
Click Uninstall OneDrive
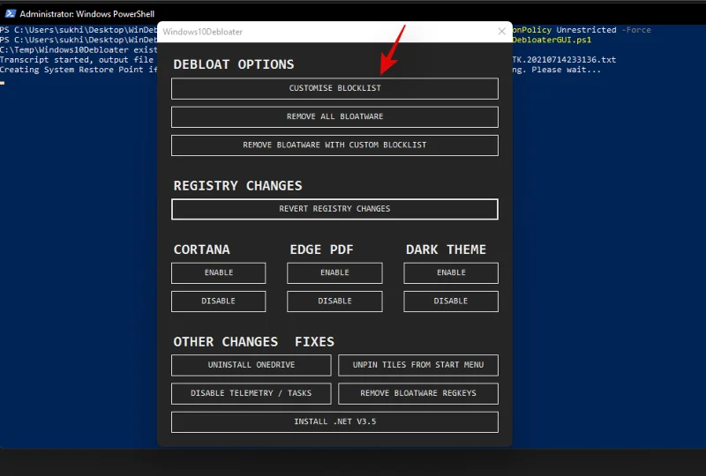pyautogui.click(x=252, y=365)
